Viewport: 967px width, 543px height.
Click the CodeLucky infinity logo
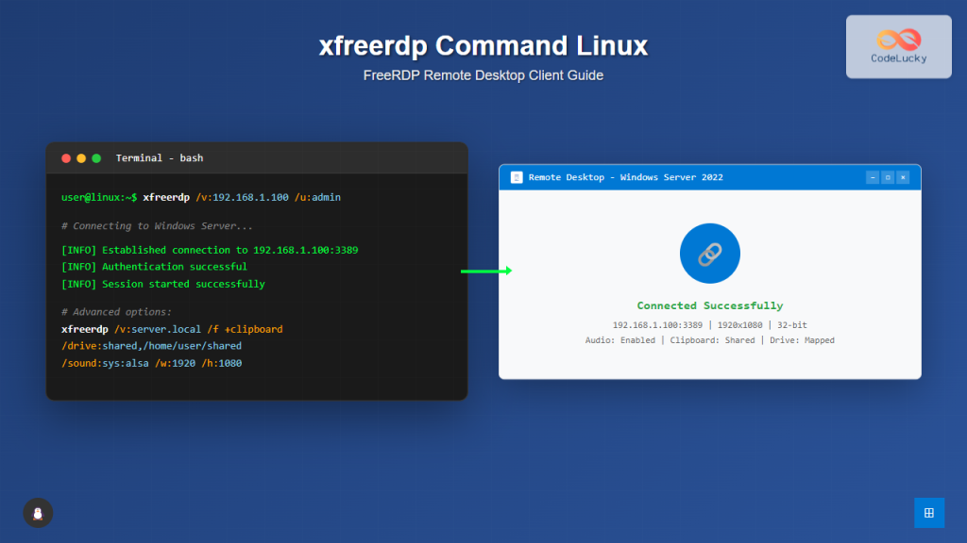pyautogui.click(x=897, y=40)
